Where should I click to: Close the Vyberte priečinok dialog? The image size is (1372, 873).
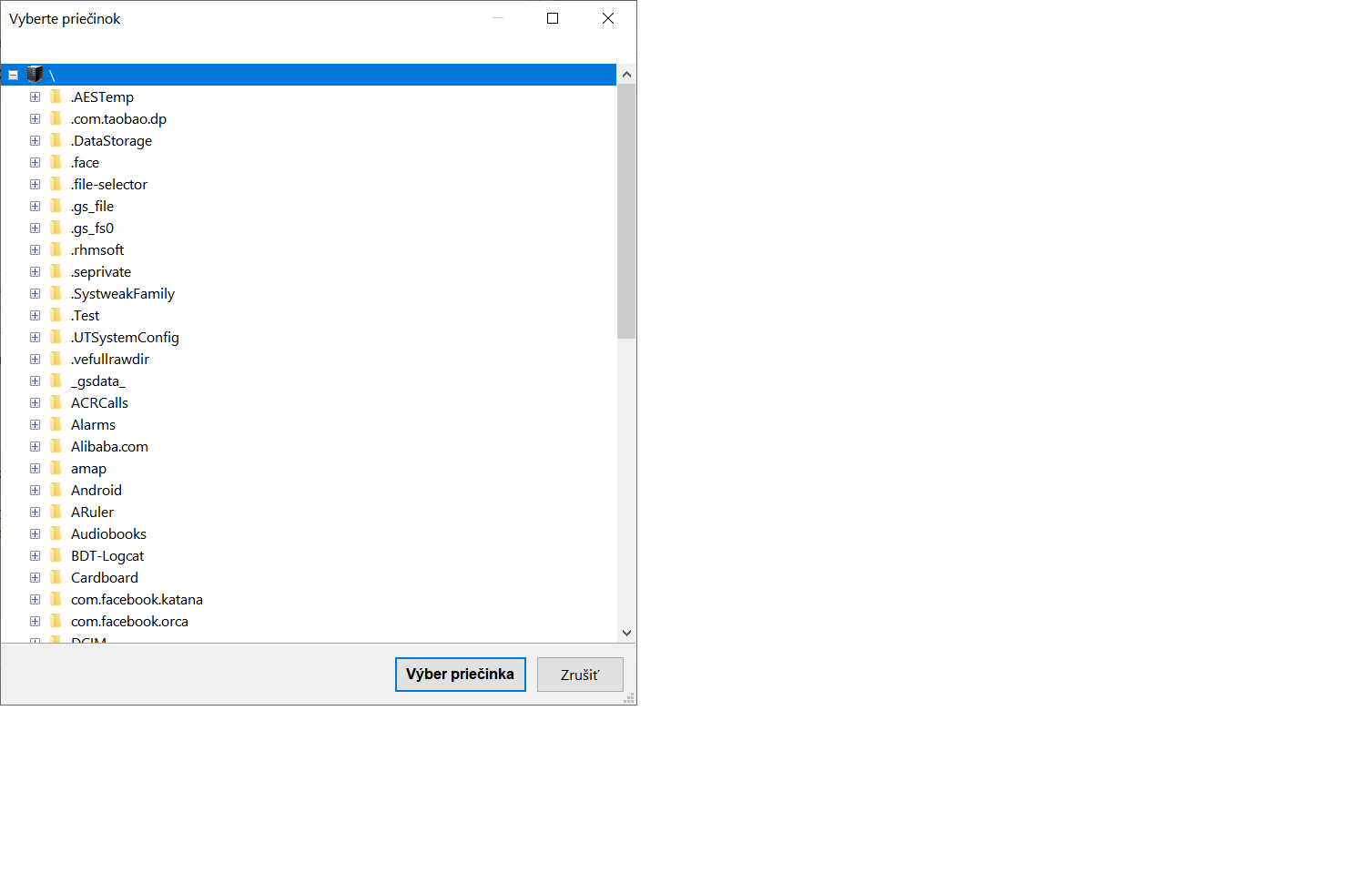pos(608,18)
